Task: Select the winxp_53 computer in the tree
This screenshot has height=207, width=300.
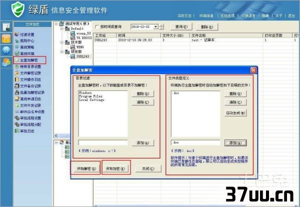Action: 80,33
